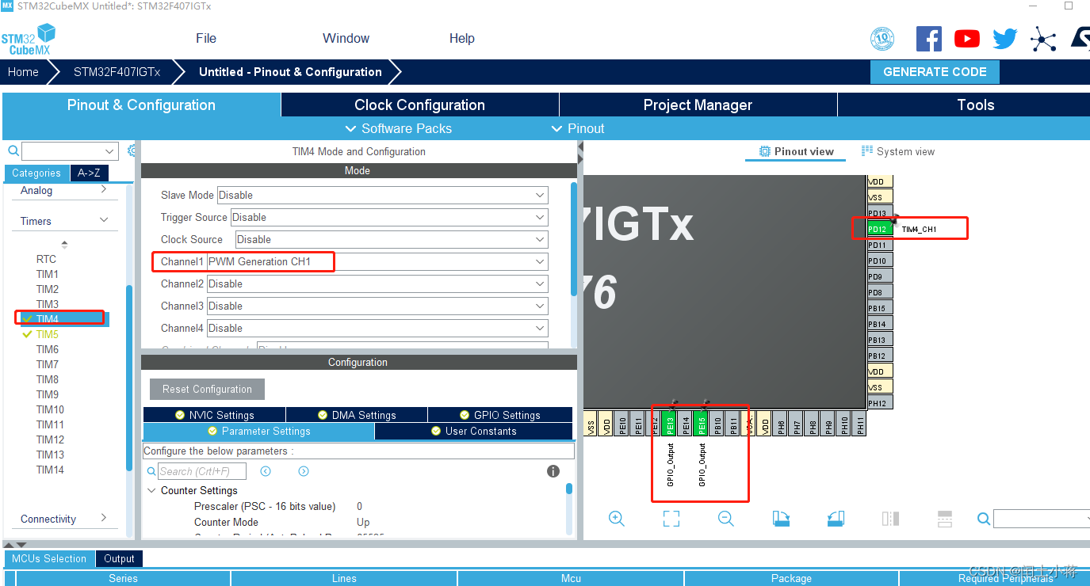
Task: Switch to MCUs Selection bottom tab
Action: tap(49, 558)
